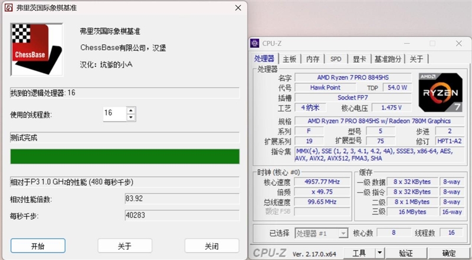Viewport: 472px width, 260px height.
Task: Click the Hawk Point code name value
Action: [325, 87]
